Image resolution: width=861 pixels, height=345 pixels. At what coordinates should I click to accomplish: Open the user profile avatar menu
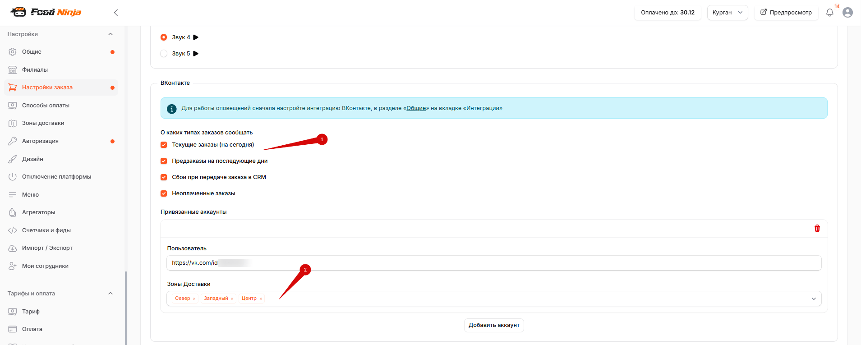coord(847,13)
